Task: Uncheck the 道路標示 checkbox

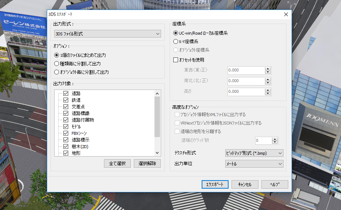Action: click(66, 140)
